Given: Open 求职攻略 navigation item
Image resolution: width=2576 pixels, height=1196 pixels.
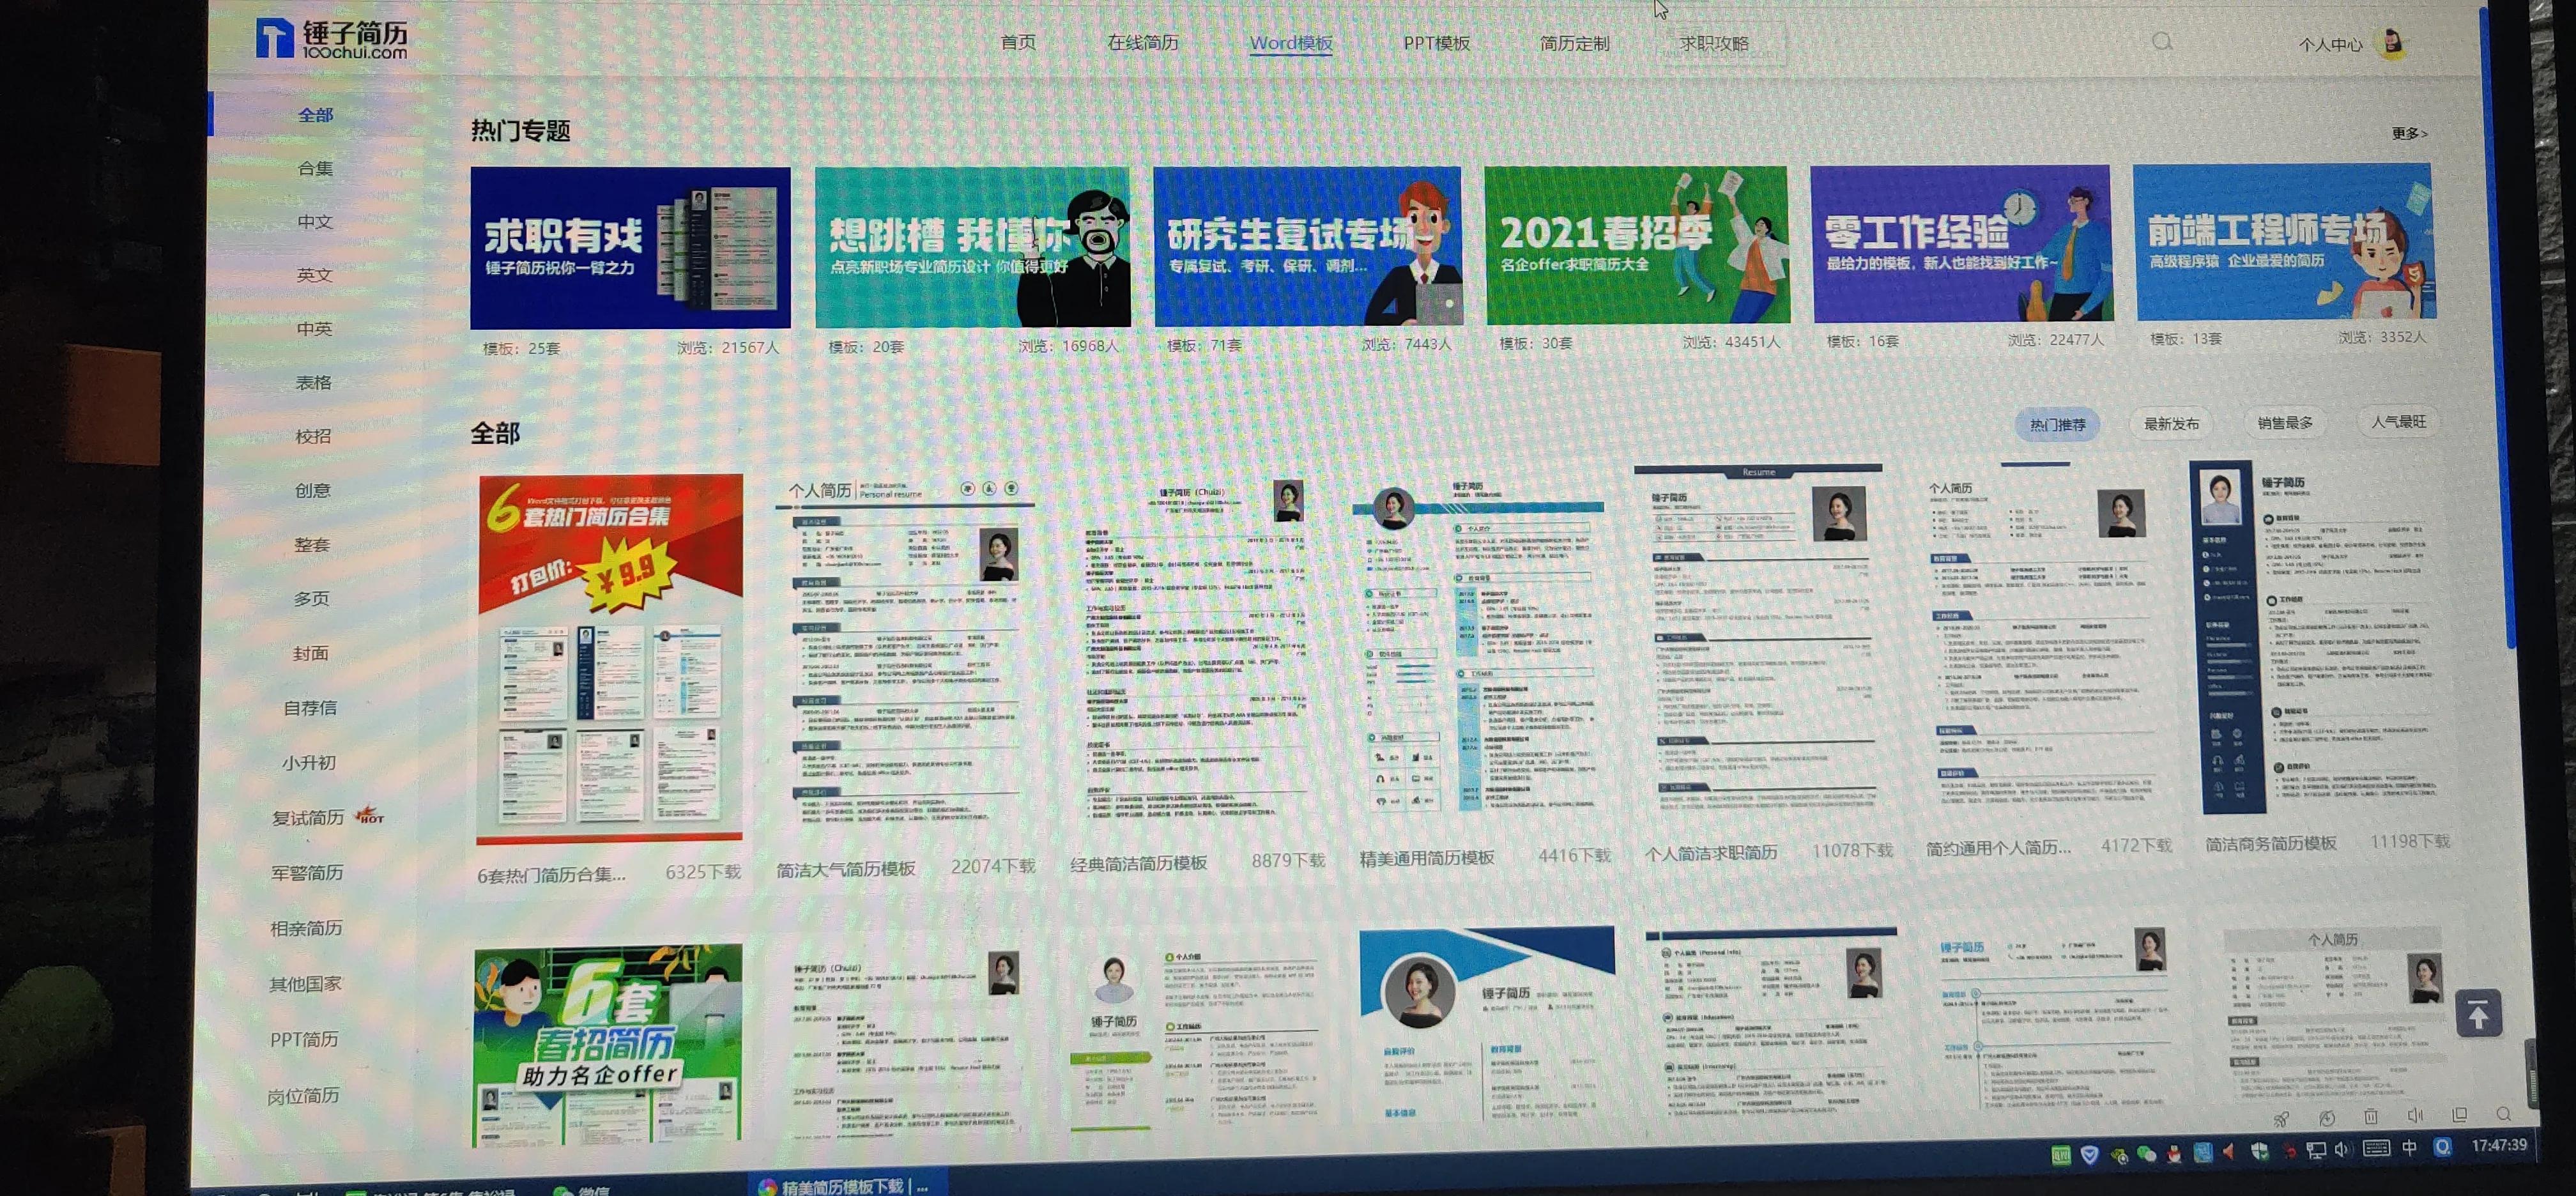Looking at the screenshot, I should point(1714,43).
